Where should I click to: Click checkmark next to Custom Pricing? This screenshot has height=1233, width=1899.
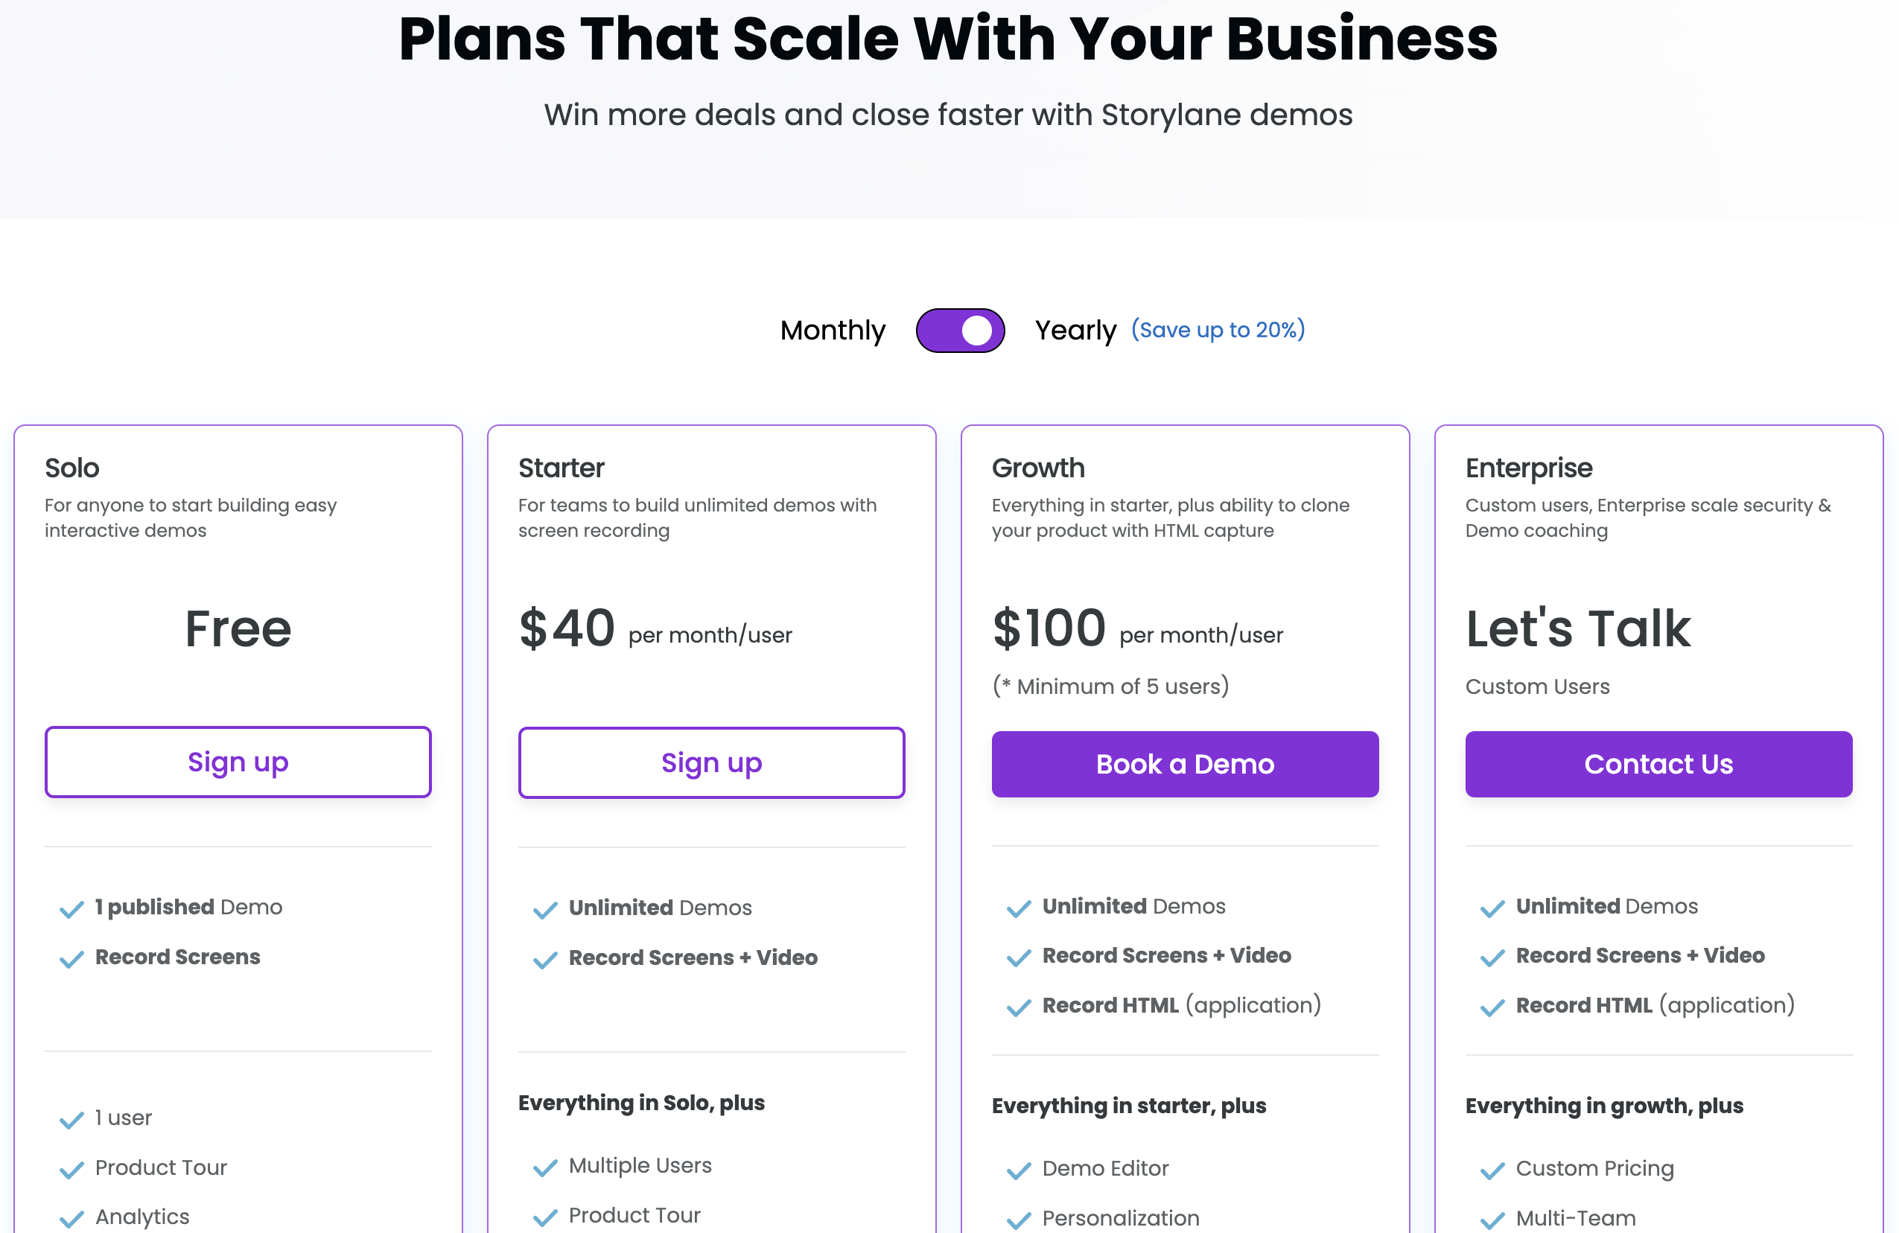[x=1492, y=1170]
